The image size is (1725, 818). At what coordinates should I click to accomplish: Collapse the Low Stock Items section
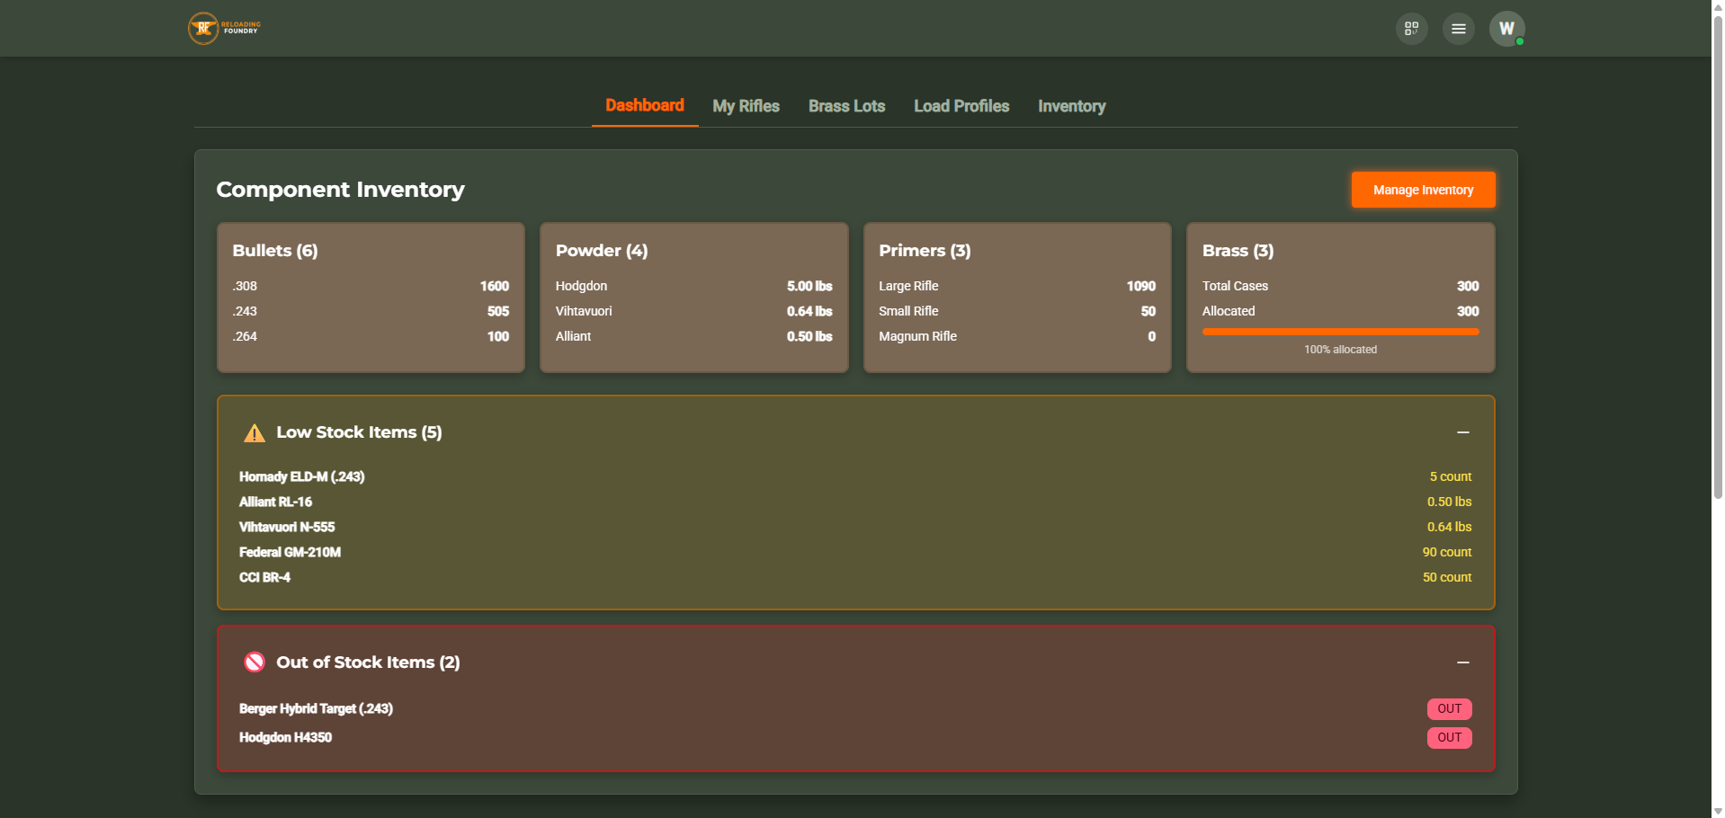1462,432
